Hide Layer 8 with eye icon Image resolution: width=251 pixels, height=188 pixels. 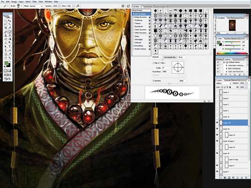coord(217,172)
